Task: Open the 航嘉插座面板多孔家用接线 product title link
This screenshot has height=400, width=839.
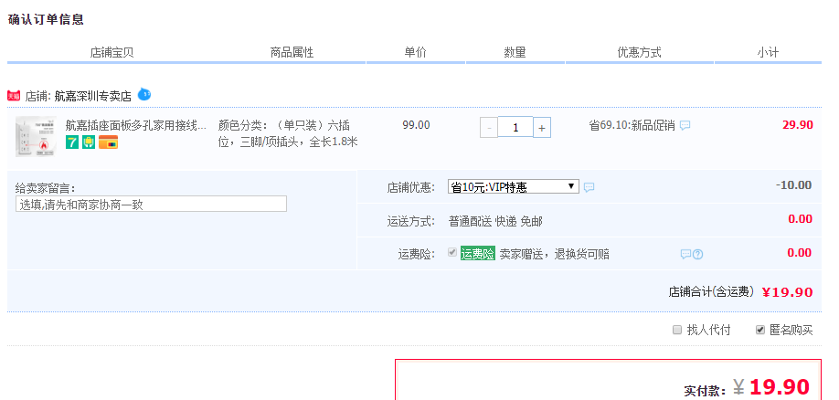Action: (x=136, y=126)
